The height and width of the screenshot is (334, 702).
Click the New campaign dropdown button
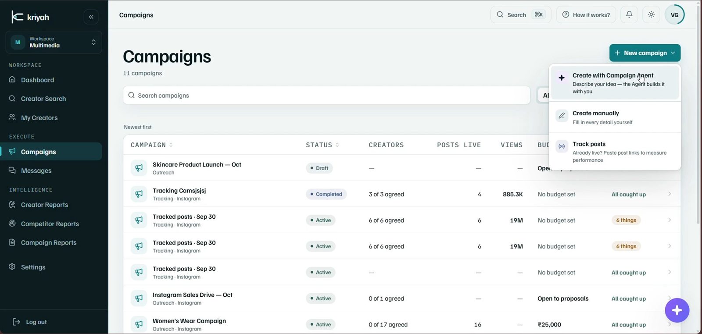click(x=645, y=53)
